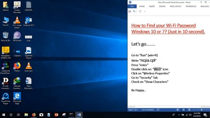Open Task View on taskbar
210x118 pixels.
tap(18, 115)
